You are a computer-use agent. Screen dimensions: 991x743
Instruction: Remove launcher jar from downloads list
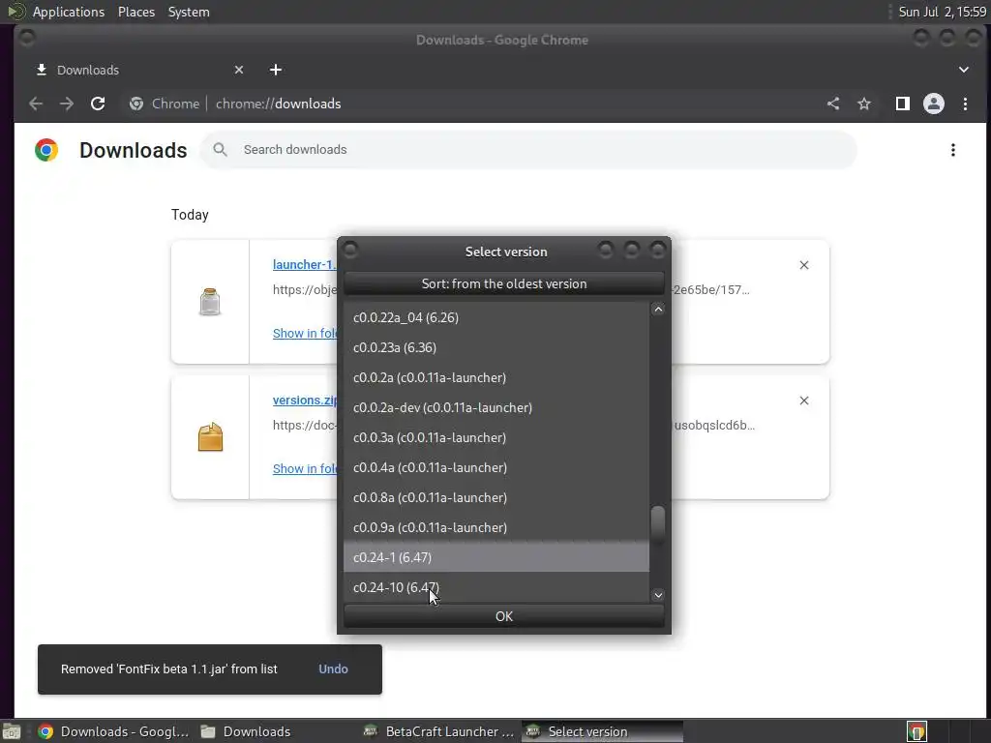pyautogui.click(x=804, y=265)
